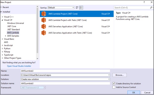The width and height of the screenshot is (154, 95).
Task: Select the .NET Core category
Action: pyautogui.click(x=12, y=26)
